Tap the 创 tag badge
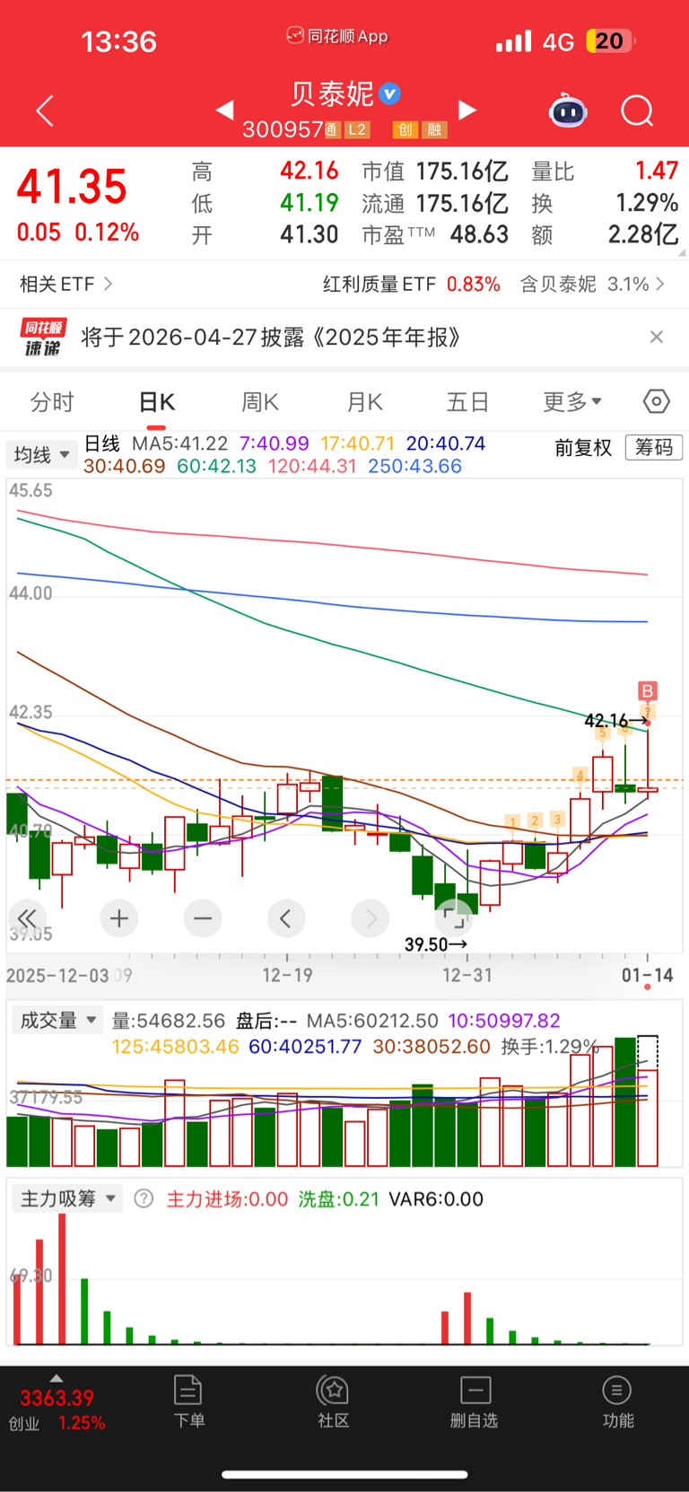The height and width of the screenshot is (1492, 689). pyautogui.click(x=405, y=129)
